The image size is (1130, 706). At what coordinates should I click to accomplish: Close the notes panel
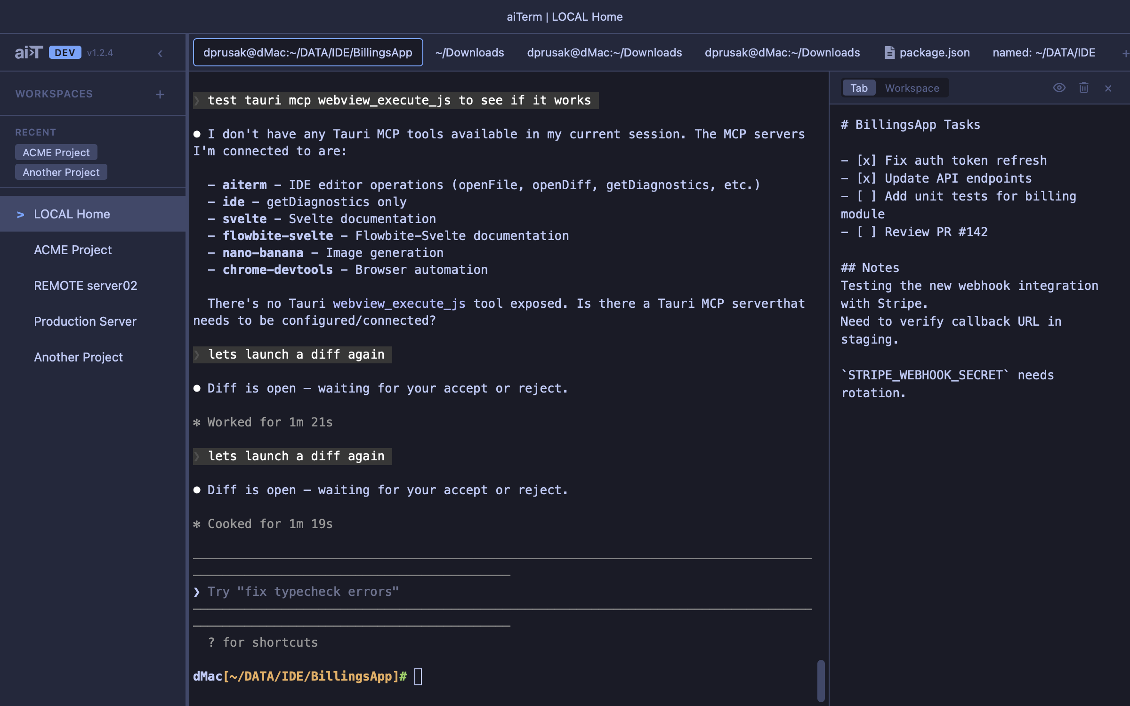point(1108,88)
